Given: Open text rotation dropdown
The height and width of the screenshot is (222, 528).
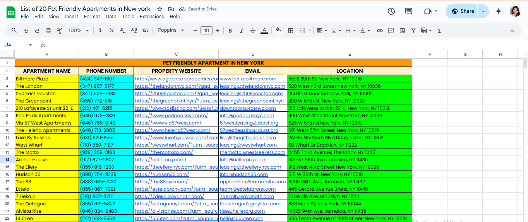Looking at the screenshot, I should click(365, 31).
